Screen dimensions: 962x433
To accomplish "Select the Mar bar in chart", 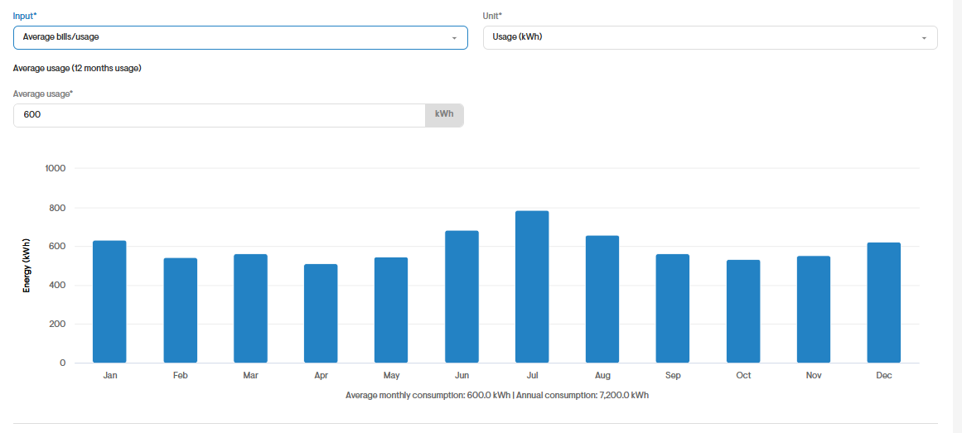I will 250,309.
